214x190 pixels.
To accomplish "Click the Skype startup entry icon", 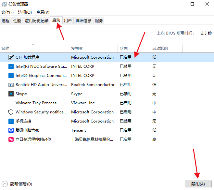I will (x=11, y=94).
